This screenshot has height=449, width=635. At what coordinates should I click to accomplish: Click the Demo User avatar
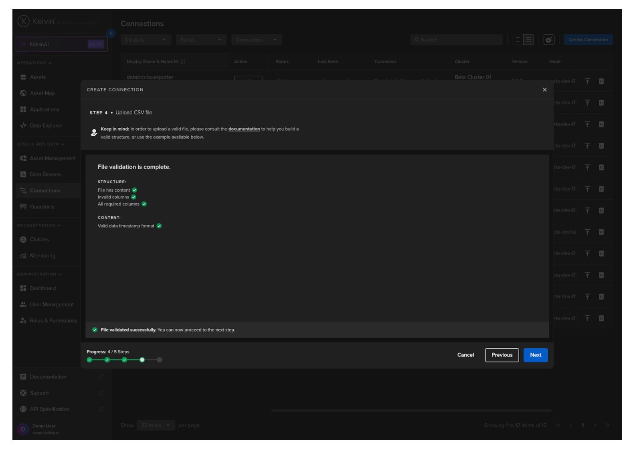tap(23, 429)
